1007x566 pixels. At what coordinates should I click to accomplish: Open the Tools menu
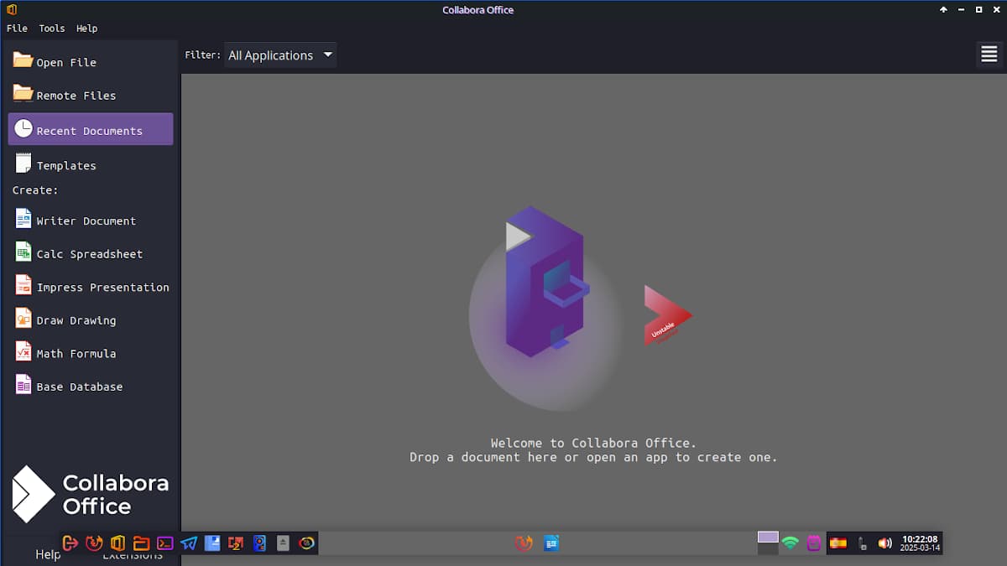click(x=51, y=28)
